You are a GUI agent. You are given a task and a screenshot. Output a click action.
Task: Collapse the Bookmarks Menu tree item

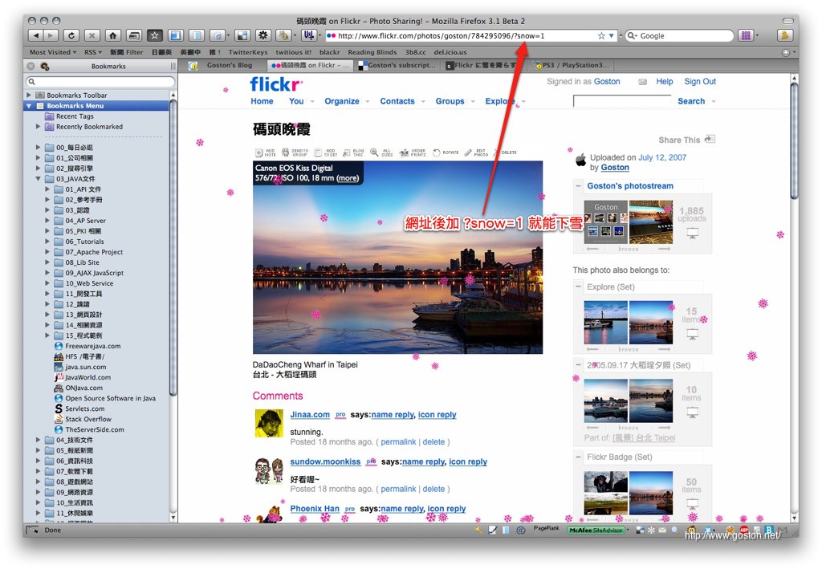click(29, 106)
